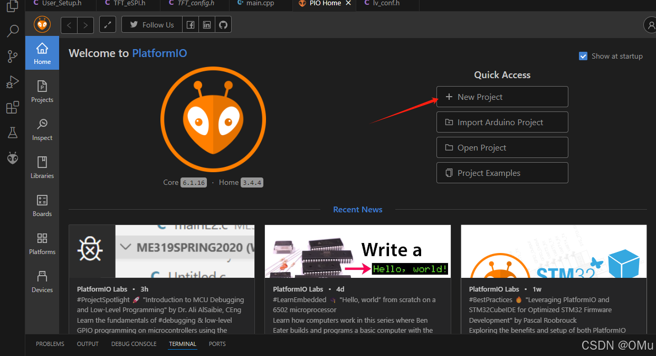Click the PlatformIO logo in the toolbar
This screenshot has width=656, height=356.
42,24
